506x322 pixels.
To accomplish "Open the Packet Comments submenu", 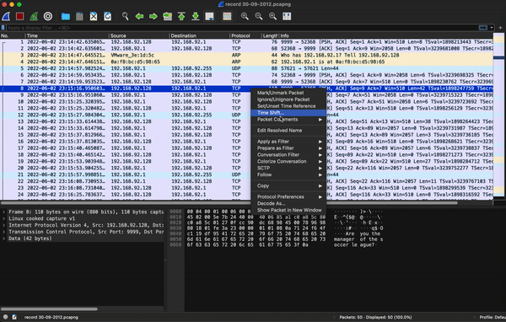I will [288, 120].
